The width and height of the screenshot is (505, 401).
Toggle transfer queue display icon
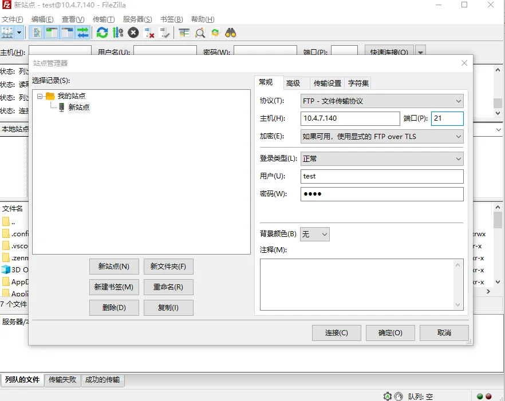[83, 33]
